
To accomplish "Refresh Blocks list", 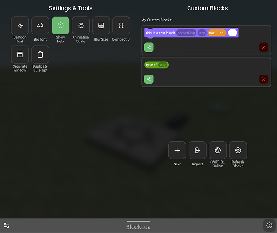I will click(238, 150).
